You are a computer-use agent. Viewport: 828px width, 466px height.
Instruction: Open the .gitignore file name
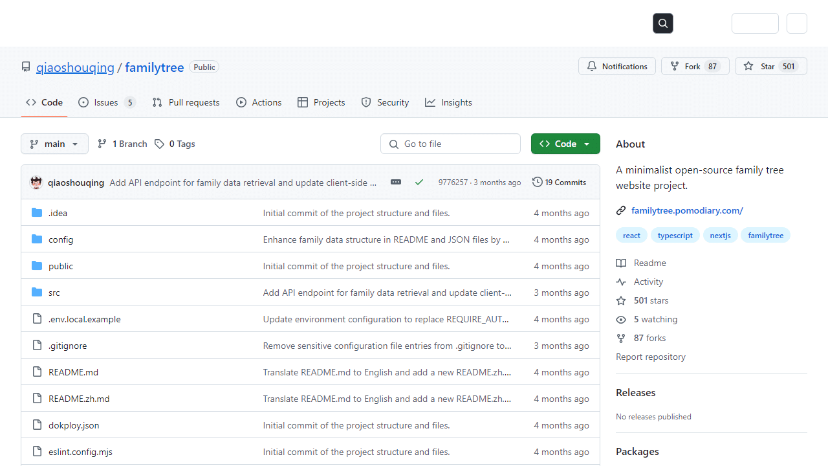tap(68, 346)
